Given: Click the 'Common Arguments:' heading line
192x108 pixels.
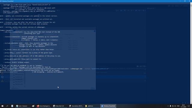Looking at the screenshot, I should pyautogui.click(x=7, y=30).
